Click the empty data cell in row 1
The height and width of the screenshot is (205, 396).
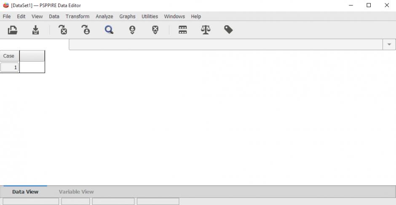(x=32, y=67)
